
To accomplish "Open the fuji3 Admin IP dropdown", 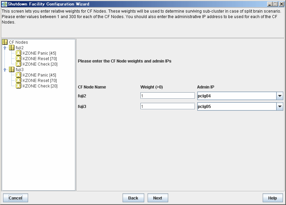I will (279, 106).
